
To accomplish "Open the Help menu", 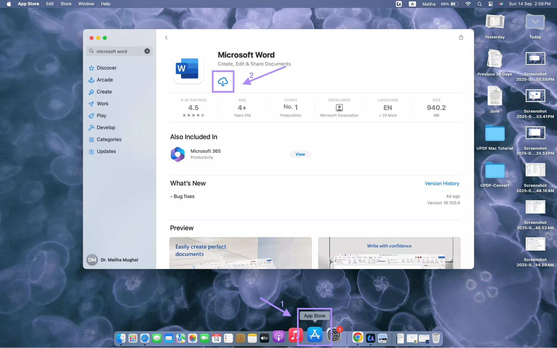I will click(x=106, y=4).
